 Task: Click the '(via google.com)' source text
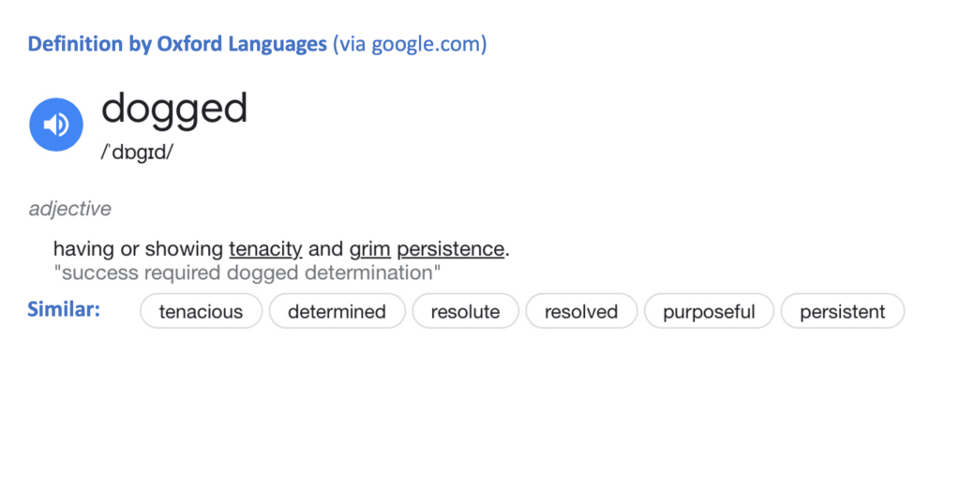410,44
